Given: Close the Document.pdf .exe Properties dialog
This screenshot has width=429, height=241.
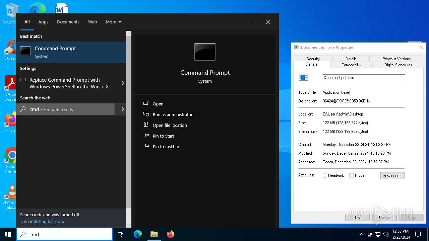Looking at the screenshot, I should 421,47.
